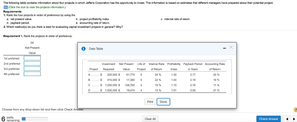Click accounting rate of return 21 %
This screenshot has height=122, width=297.
(216, 90)
